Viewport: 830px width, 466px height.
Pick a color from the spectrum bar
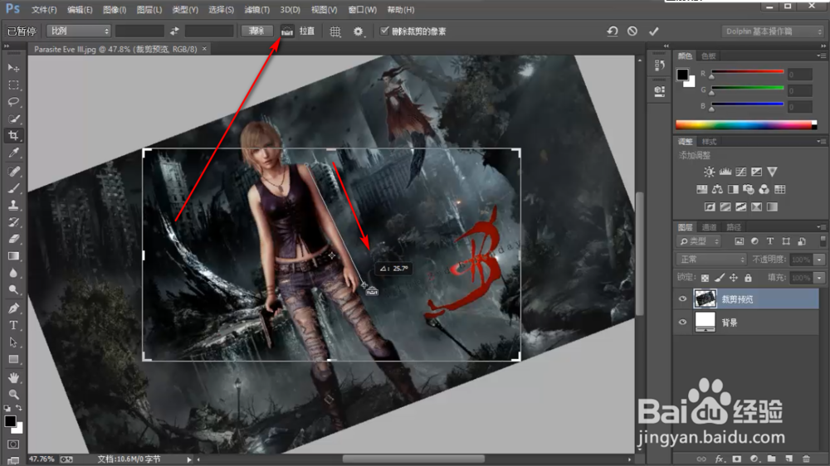[x=745, y=125]
